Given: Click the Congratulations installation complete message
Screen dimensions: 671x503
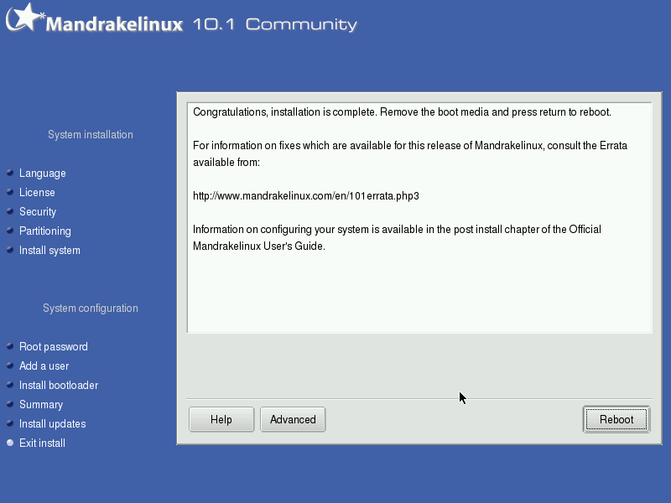Looking at the screenshot, I should 402,112.
